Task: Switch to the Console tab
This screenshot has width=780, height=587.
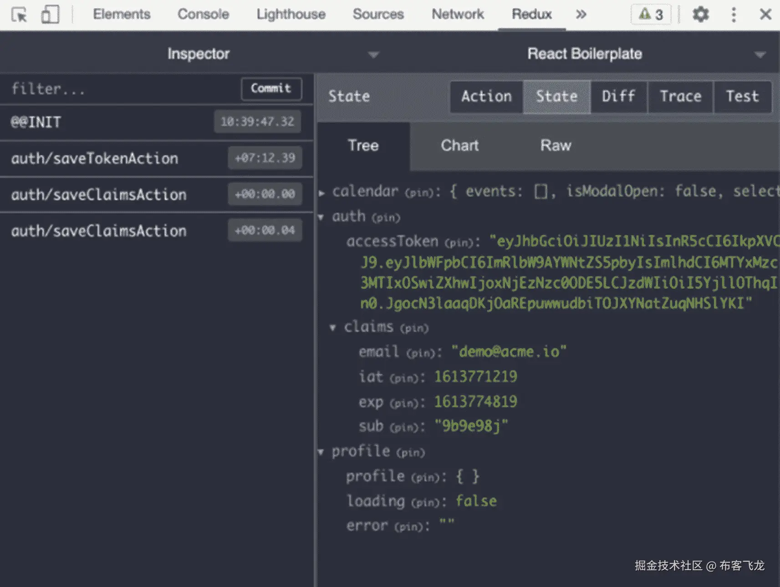Action: pos(203,15)
